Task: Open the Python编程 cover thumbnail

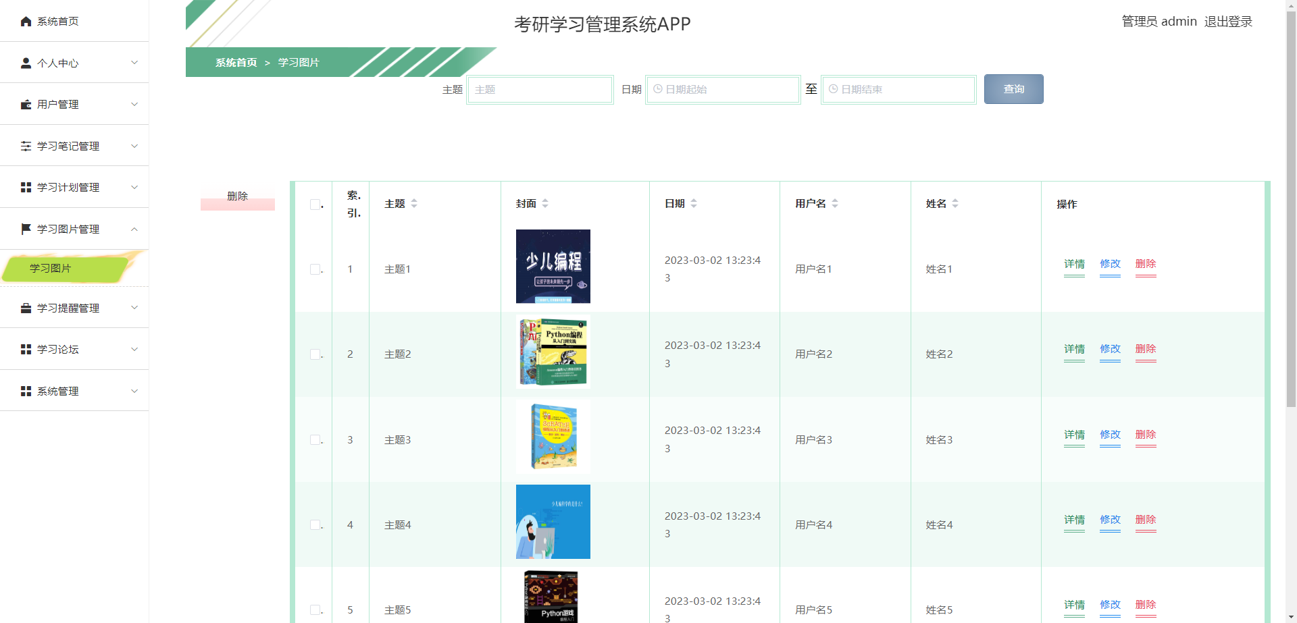Action: pyautogui.click(x=553, y=351)
